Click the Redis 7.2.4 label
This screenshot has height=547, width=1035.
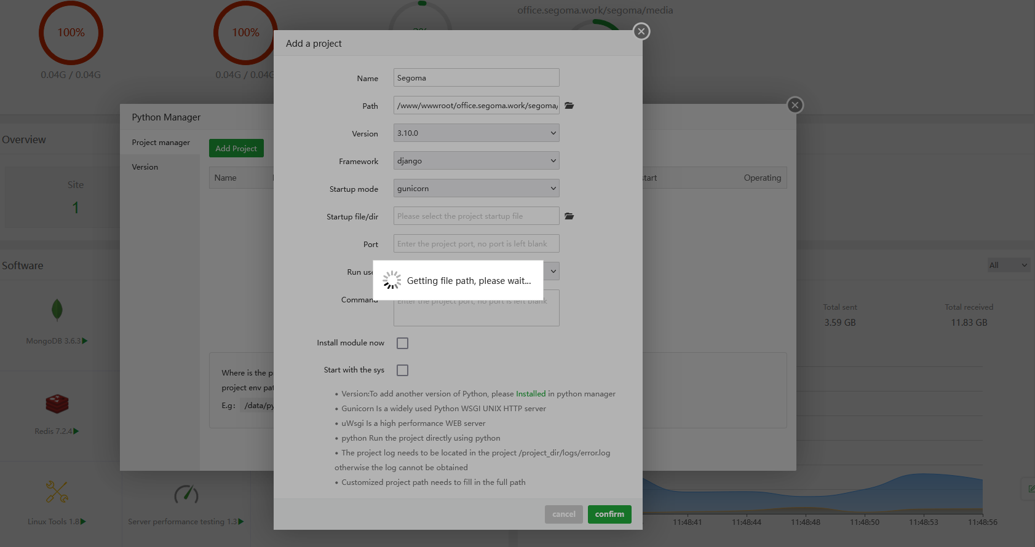coord(54,431)
